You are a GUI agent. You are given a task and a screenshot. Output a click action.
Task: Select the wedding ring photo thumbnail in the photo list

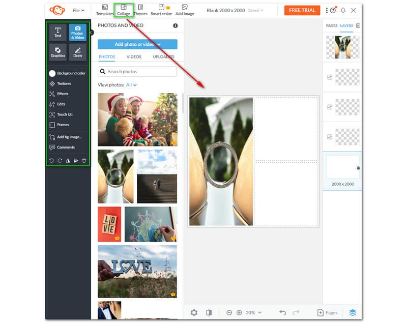point(115,177)
